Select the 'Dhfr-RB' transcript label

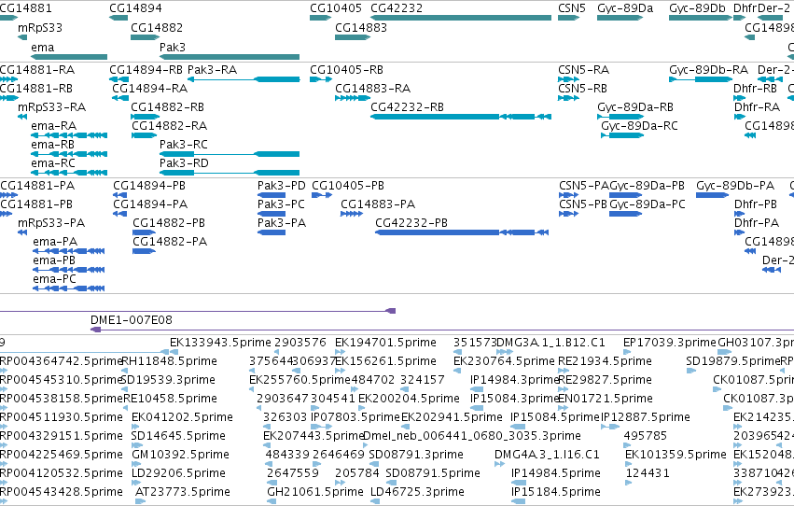coord(755,89)
